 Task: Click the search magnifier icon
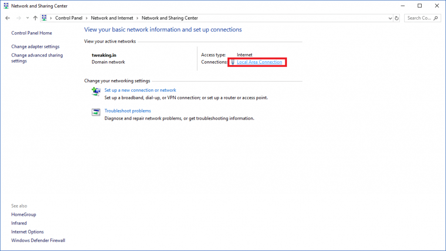click(436, 18)
